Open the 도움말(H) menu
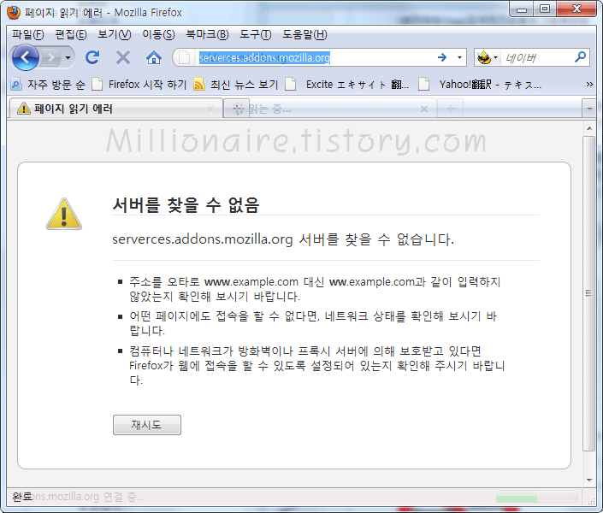 304,34
